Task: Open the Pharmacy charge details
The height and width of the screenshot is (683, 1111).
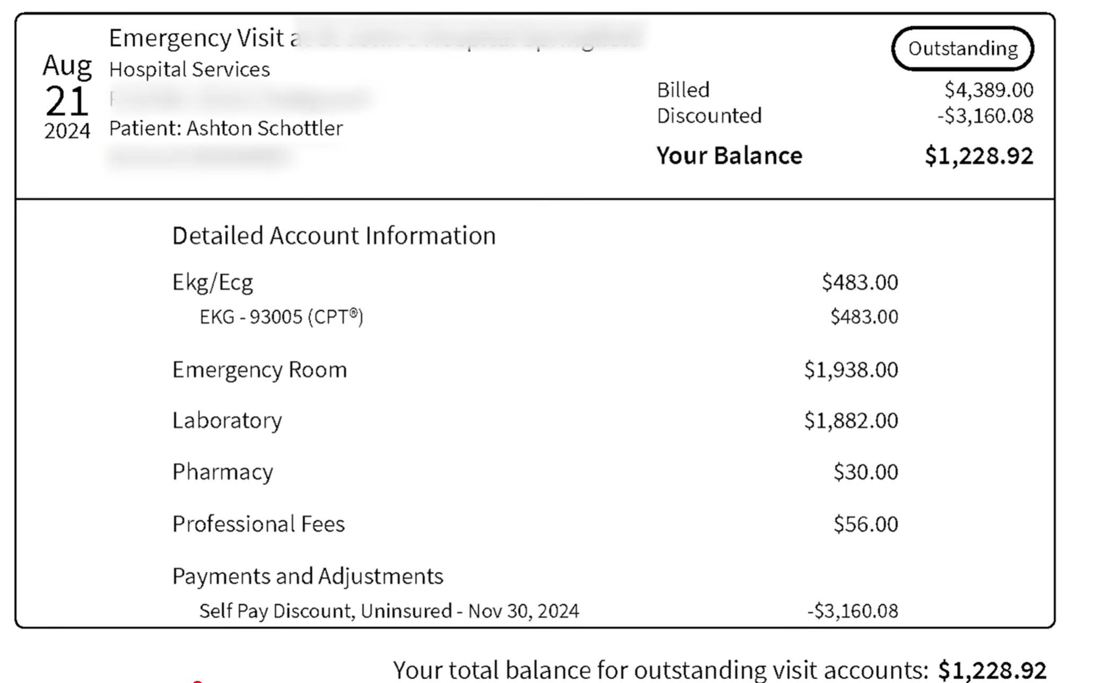Action: (535, 472)
